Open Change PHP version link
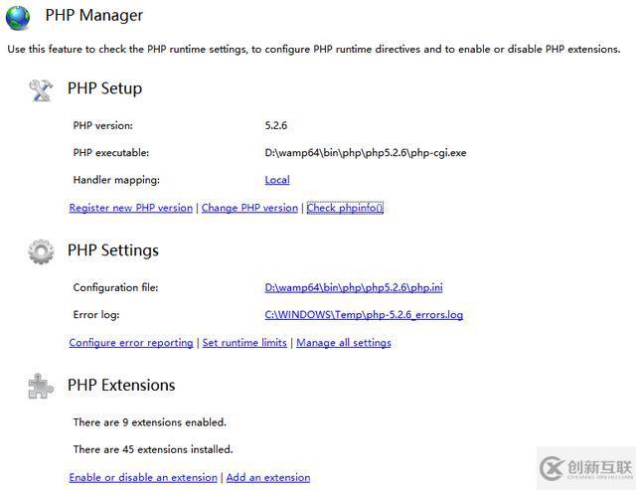Viewport: 636px width, 490px height. pos(249,208)
